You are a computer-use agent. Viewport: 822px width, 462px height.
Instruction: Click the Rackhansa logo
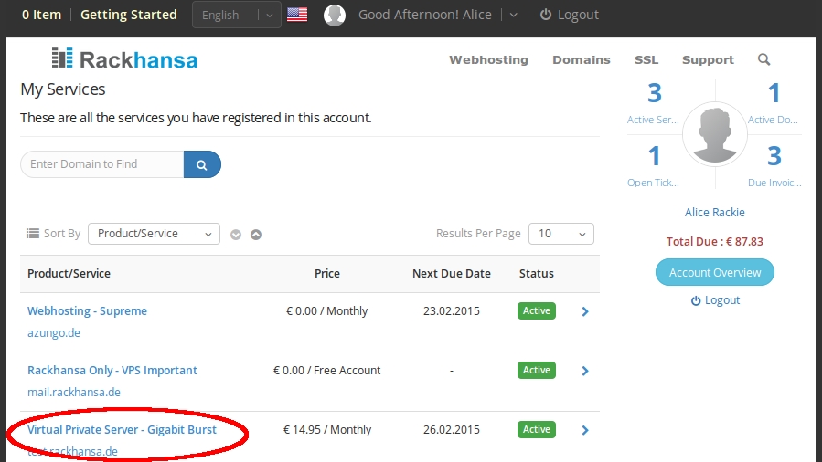tap(124, 59)
